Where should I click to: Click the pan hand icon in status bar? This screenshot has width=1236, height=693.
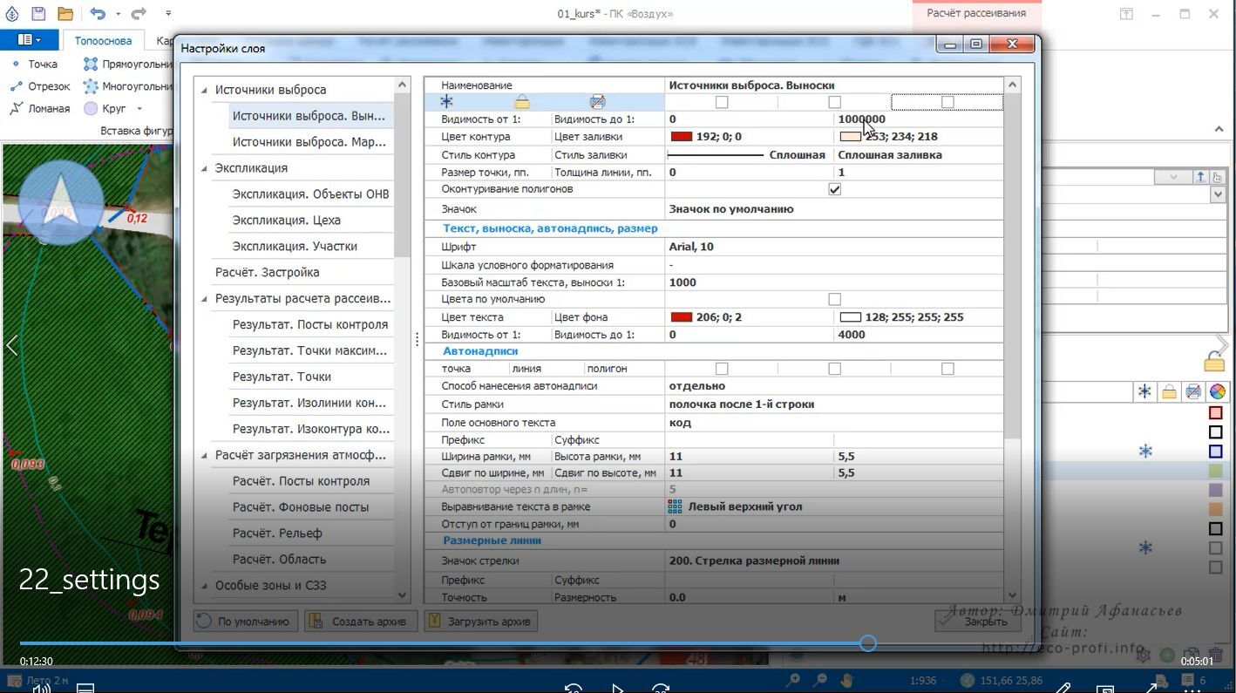tap(846, 680)
